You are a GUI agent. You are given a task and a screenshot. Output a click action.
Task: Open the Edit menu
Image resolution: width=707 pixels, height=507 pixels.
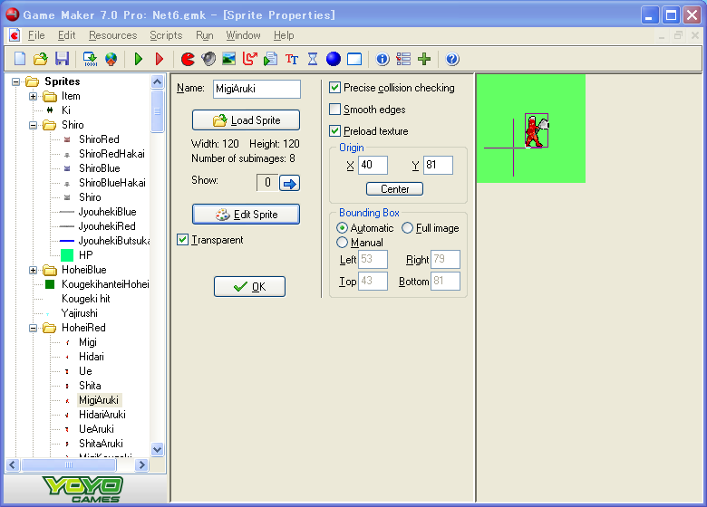pos(66,35)
